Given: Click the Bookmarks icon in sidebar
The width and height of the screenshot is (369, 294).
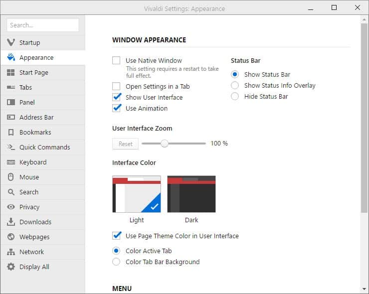Looking at the screenshot, I should coord(10,132).
